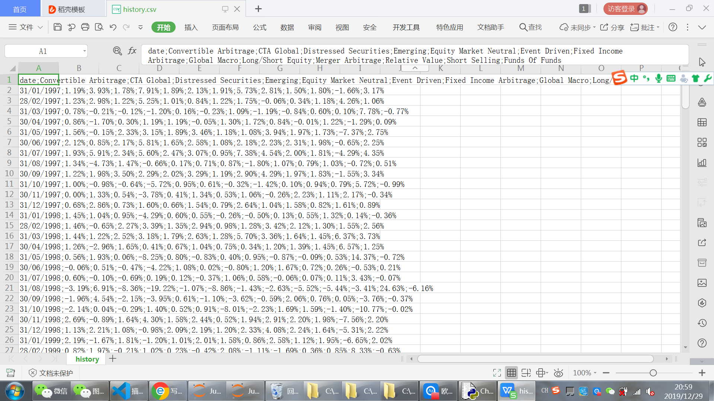Viewport: 714px width, 401px height.
Task: Toggle full screen view icon
Action: tap(497, 373)
